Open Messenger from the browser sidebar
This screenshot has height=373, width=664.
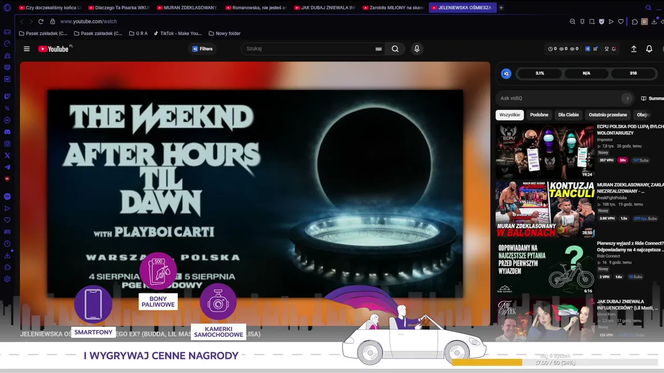[x=7, y=120]
